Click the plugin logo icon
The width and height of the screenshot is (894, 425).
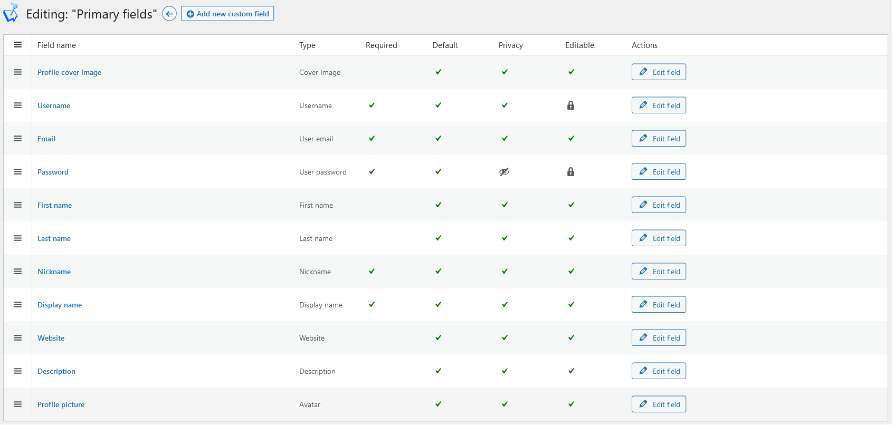tap(11, 13)
